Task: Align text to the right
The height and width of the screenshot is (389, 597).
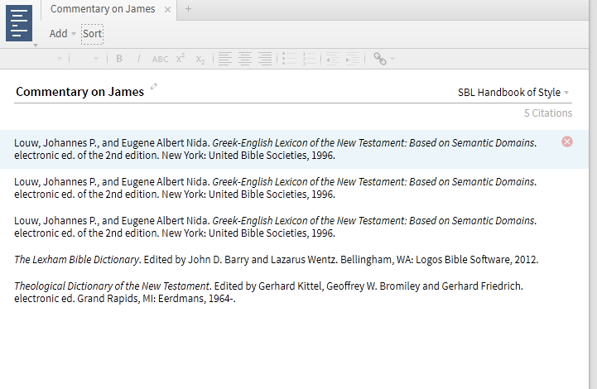Action: 264,59
